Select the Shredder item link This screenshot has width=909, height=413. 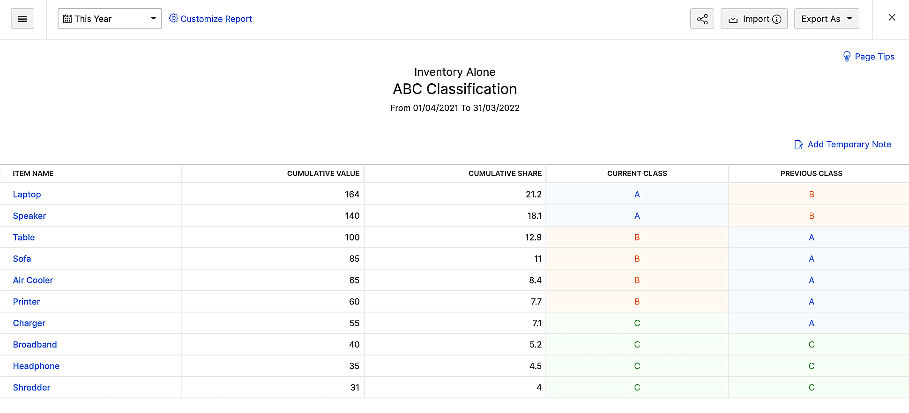(31, 387)
